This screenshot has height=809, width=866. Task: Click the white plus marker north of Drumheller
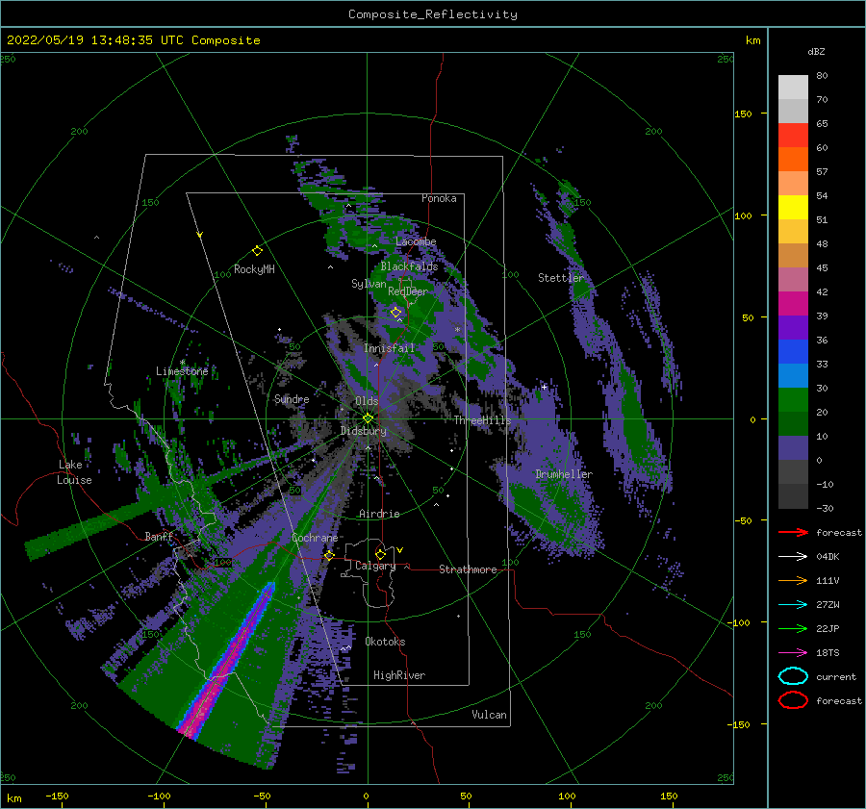544,387
